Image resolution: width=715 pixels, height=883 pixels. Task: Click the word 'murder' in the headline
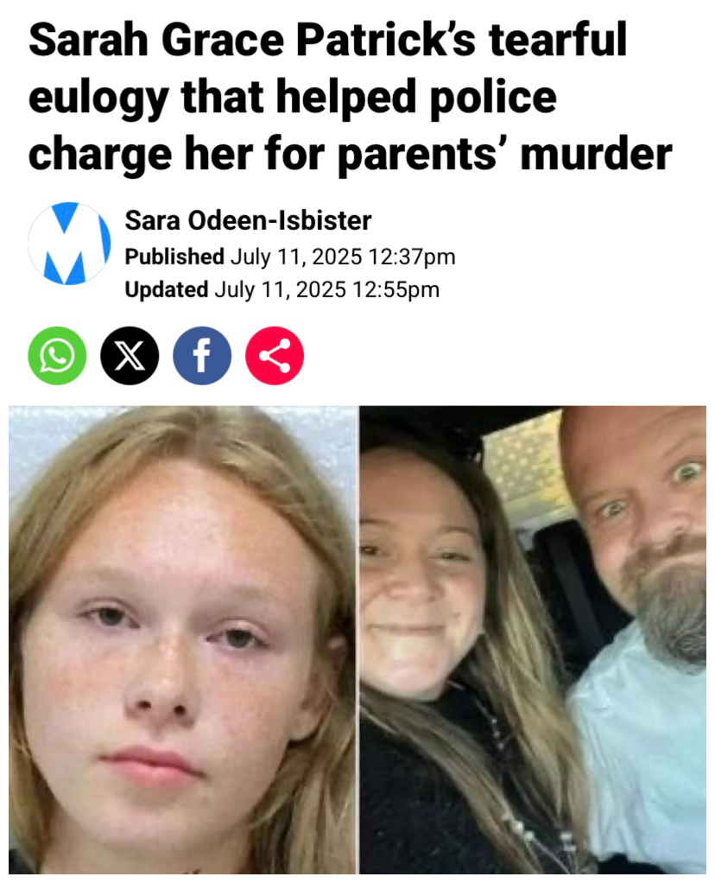(x=596, y=155)
